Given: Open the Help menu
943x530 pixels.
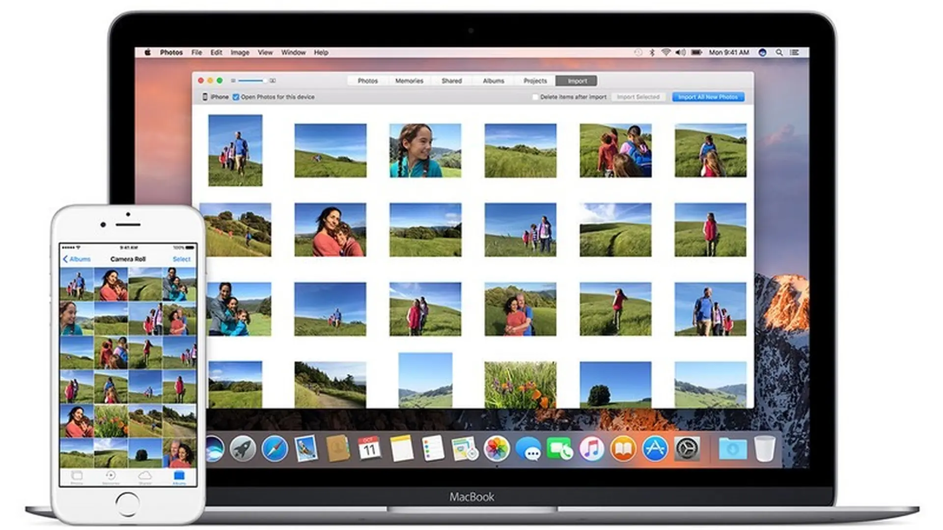Looking at the screenshot, I should (321, 52).
